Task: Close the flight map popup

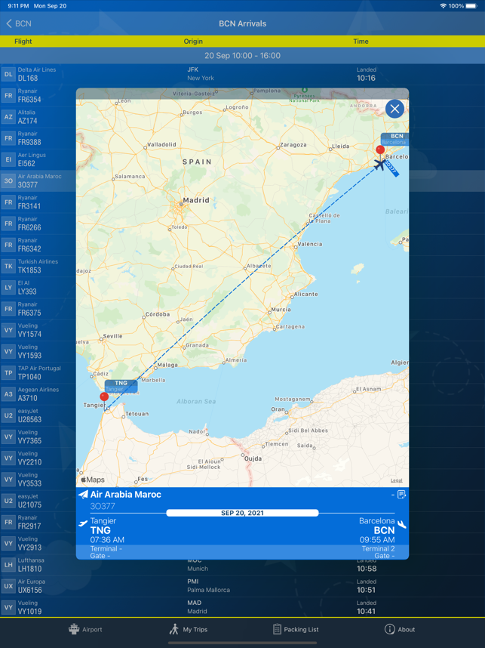Action: click(x=394, y=109)
